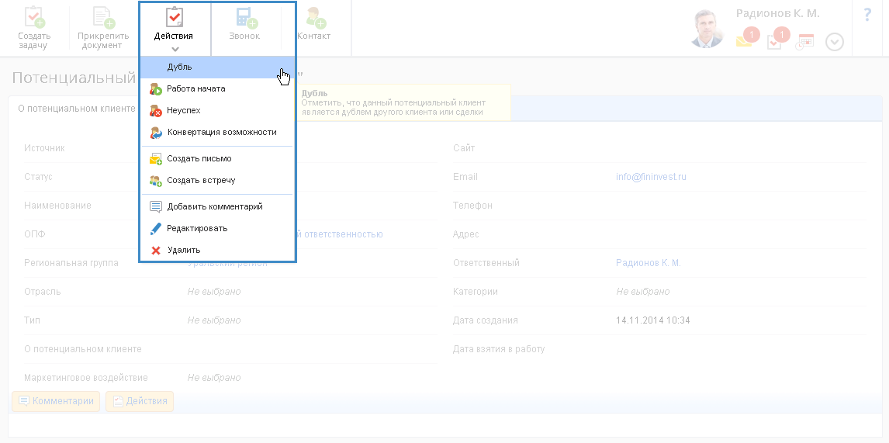Click Не выбрано value for Категории
This screenshot has height=443, width=889.
click(x=643, y=292)
